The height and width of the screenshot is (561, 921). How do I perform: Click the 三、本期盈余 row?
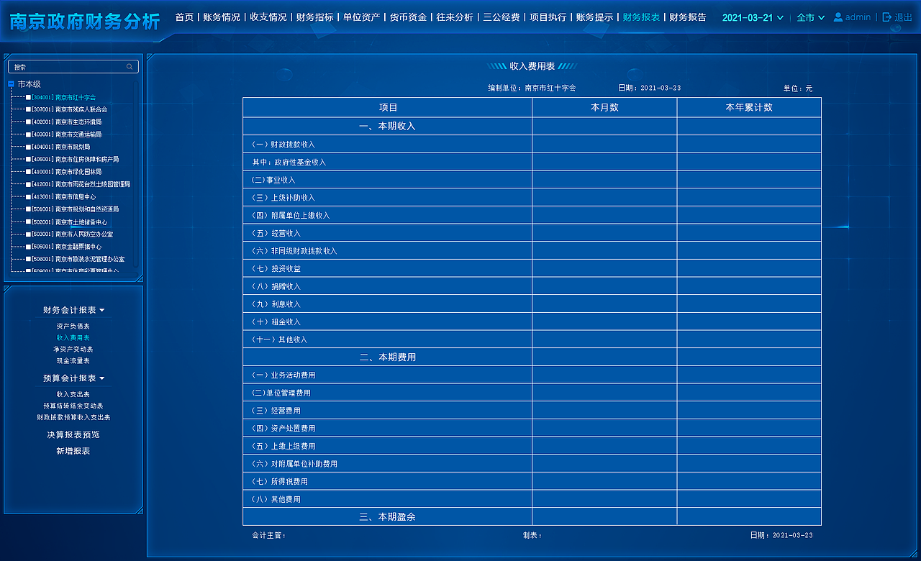(x=532, y=516)
